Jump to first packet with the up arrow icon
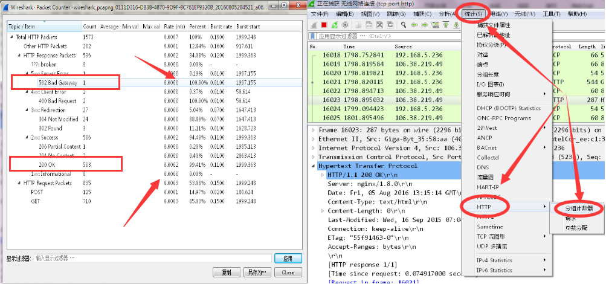 pos(446,25)
